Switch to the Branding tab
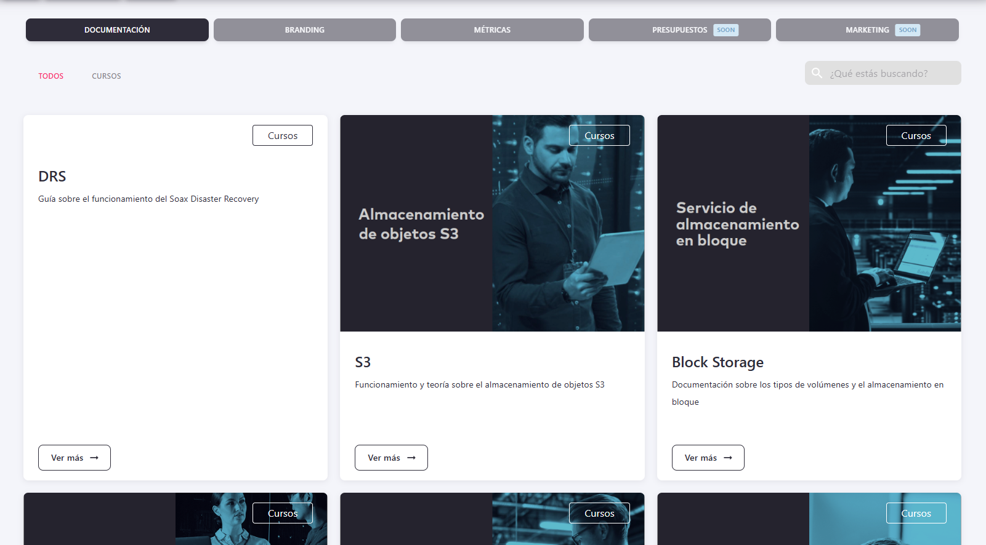 point(304,30)
